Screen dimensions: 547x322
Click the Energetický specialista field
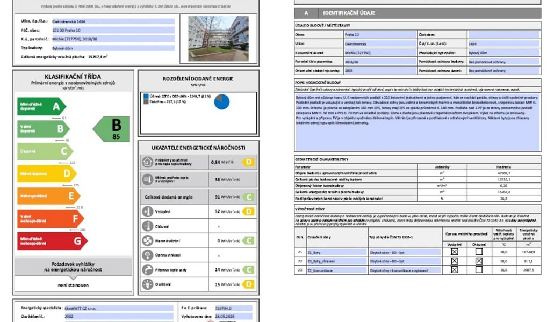(119, 308)
